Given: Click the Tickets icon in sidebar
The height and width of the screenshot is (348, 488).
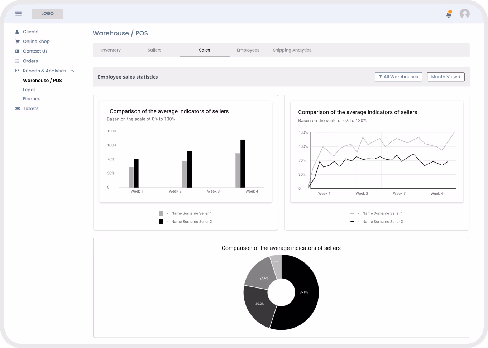Looking at the screenshot, I should click(17, 108).
